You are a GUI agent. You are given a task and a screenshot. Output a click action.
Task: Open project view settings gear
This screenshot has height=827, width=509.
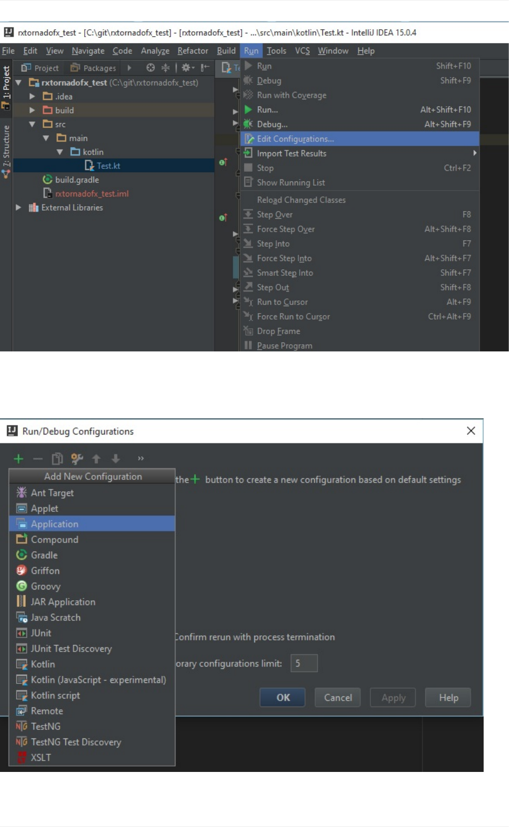187,67
